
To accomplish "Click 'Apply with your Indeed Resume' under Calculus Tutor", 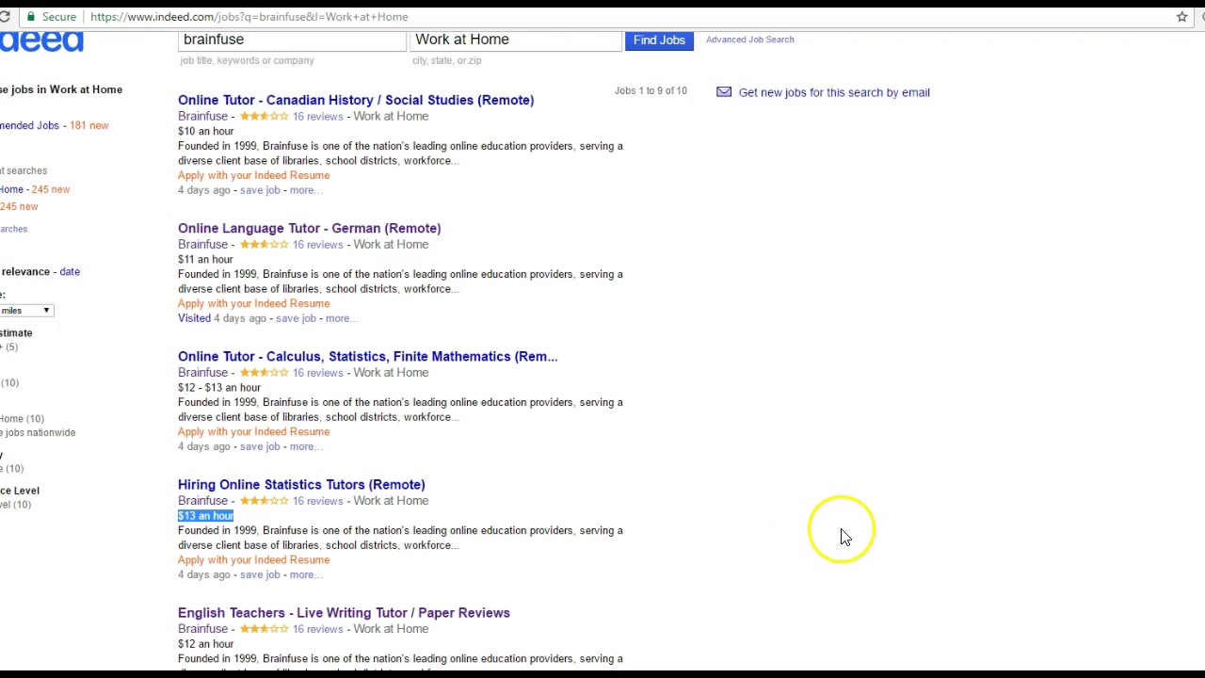I will [x=254, y=431].
